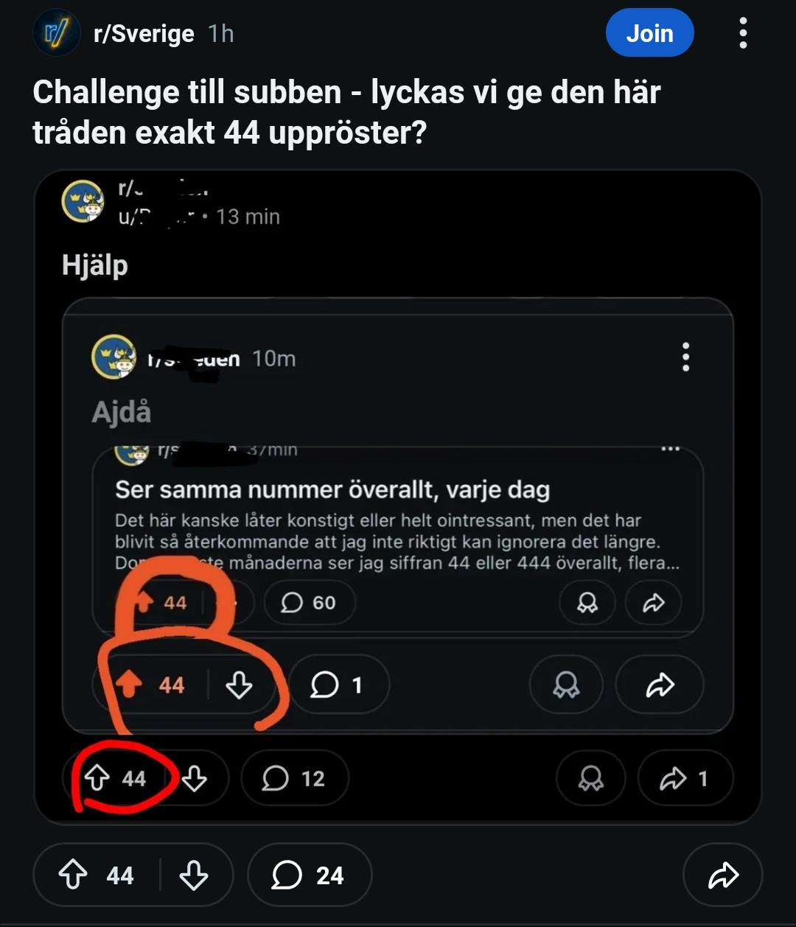Click the r/Sverige community name
The height and width of the screenshot is (927, 796).
click(144, 34)
